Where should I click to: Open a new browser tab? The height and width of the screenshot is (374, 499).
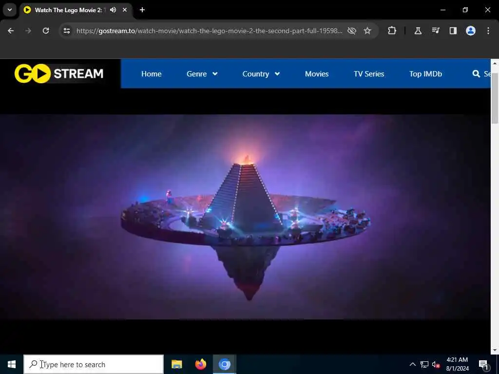pyautogui.click(x=142, y=10)
